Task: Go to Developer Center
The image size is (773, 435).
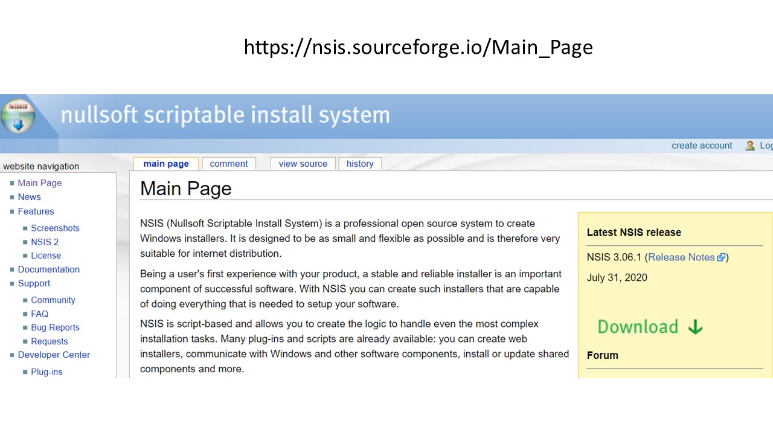Action: click(x=54, y=355)
